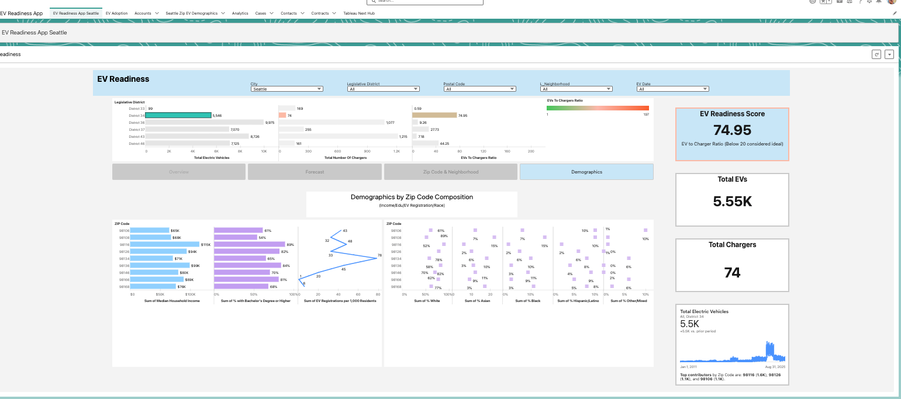Click the EV Readiness Score card

coord(732,134)
